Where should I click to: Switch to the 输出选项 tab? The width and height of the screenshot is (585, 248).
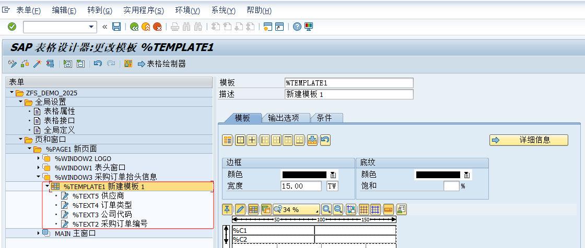285,118
